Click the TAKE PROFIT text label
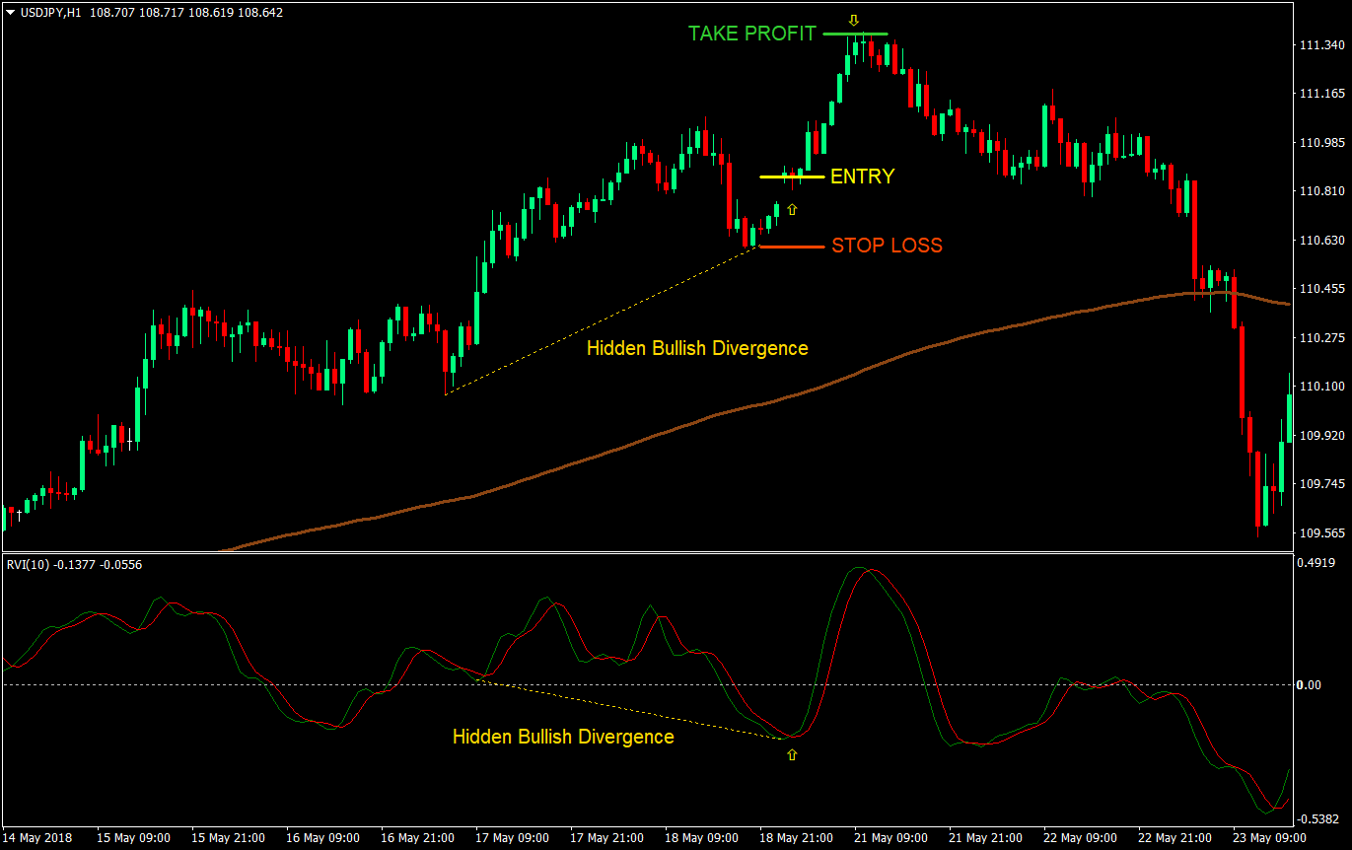The image size is (1352, 850). [x=751, y=33]
